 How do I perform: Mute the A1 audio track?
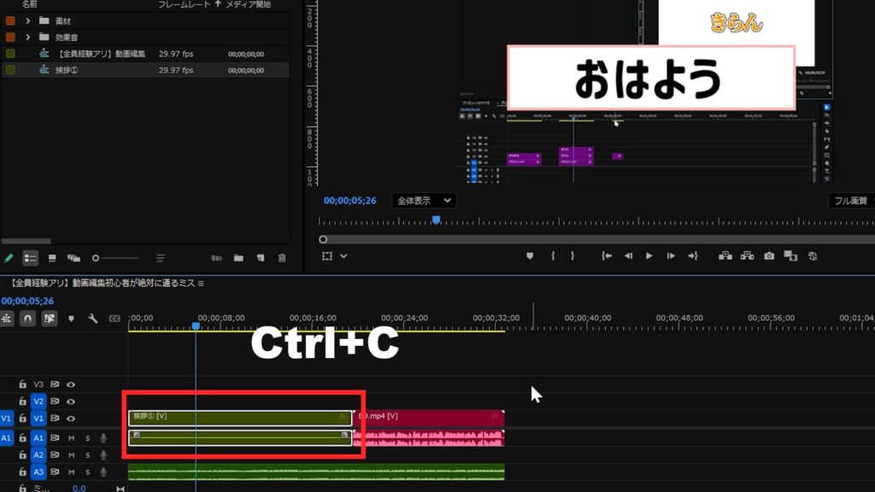71,438
